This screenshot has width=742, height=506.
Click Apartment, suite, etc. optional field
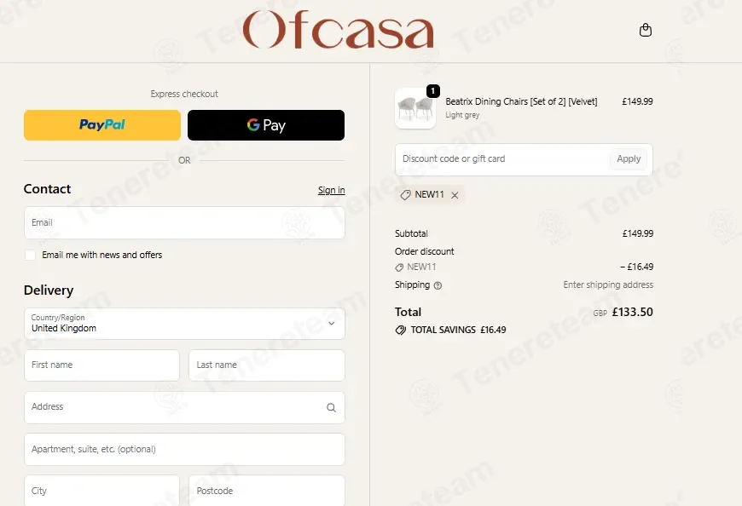(x=184, y=449)
